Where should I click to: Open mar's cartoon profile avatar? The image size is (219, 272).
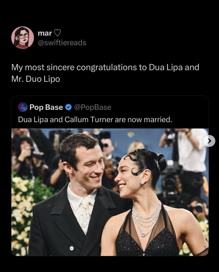[23, 38]
